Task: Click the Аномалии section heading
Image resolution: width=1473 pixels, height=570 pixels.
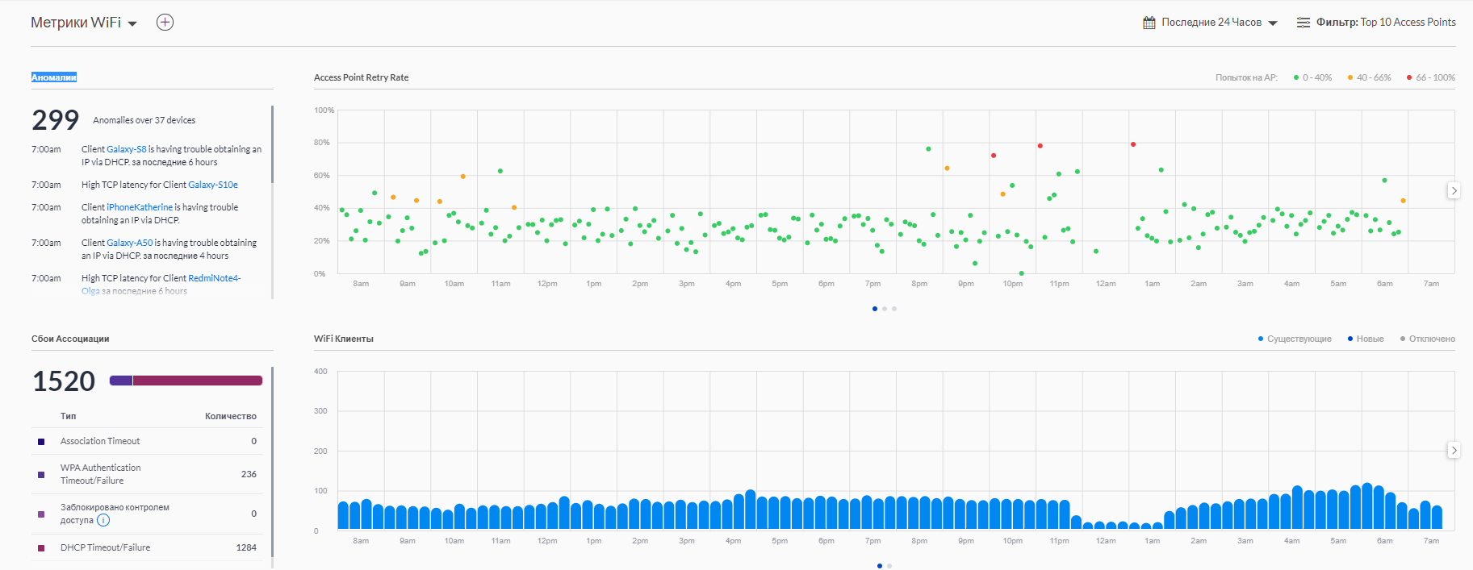Action: pyautogui.click(x=54, y=77)
